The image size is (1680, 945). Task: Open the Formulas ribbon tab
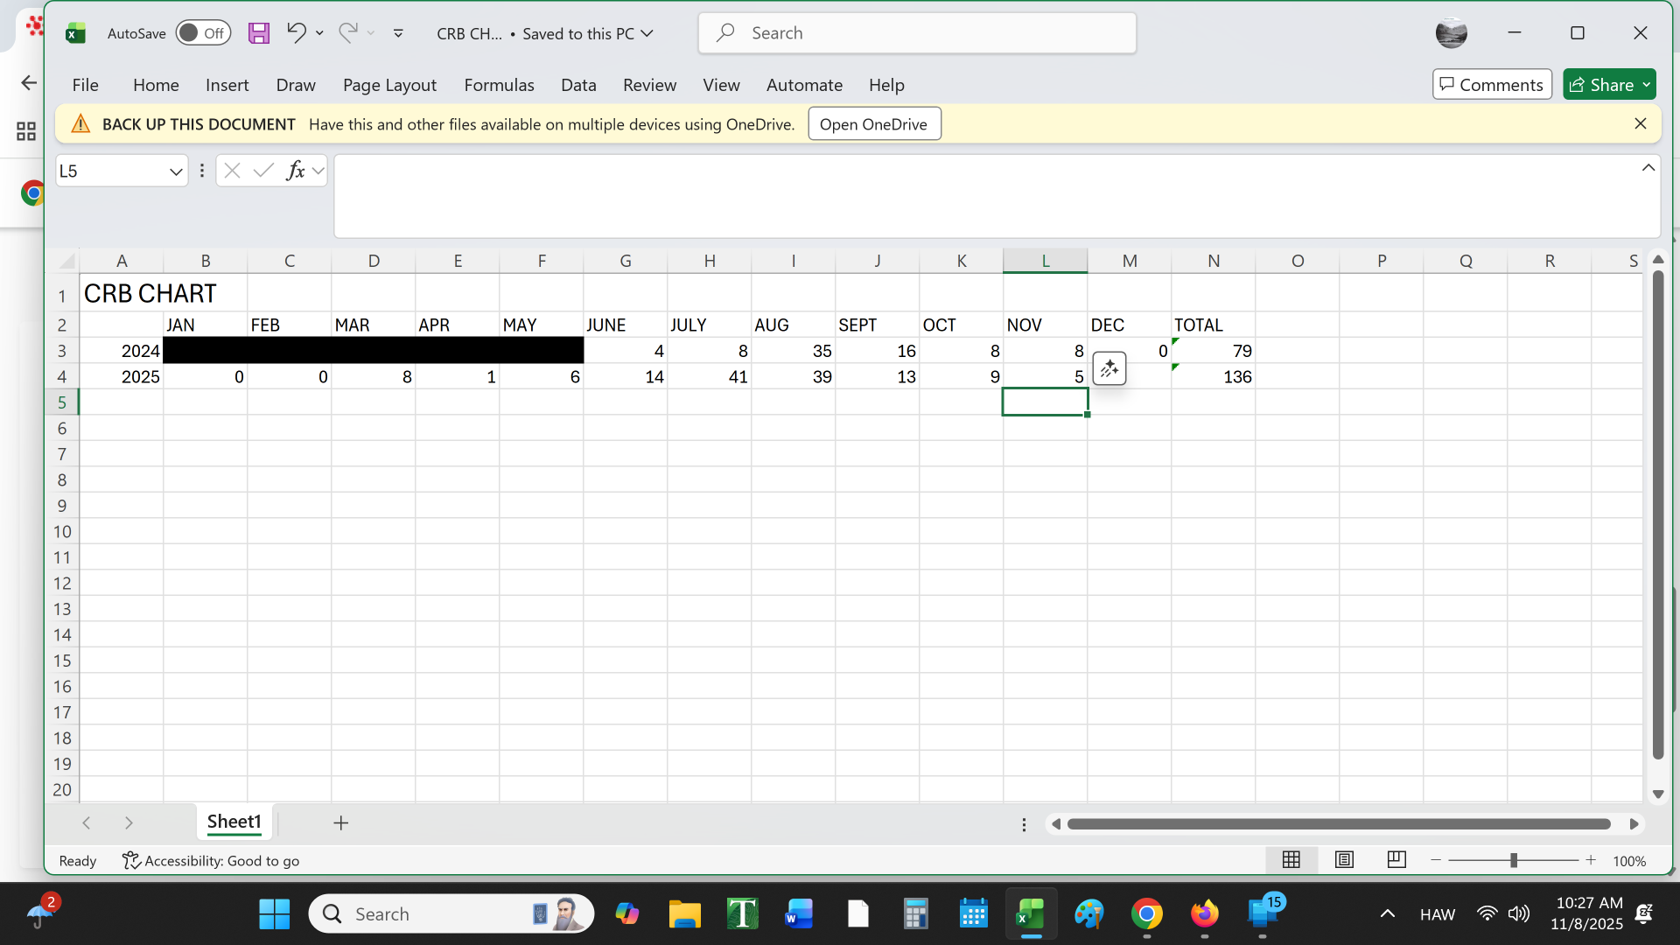499,85
